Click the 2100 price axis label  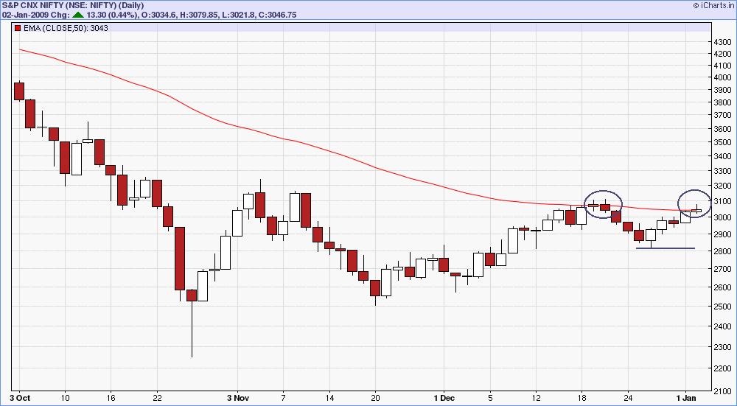click(x=722, y=391)
